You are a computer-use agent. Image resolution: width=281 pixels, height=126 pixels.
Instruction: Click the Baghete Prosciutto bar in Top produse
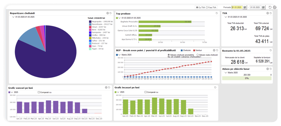click(165, 21)
